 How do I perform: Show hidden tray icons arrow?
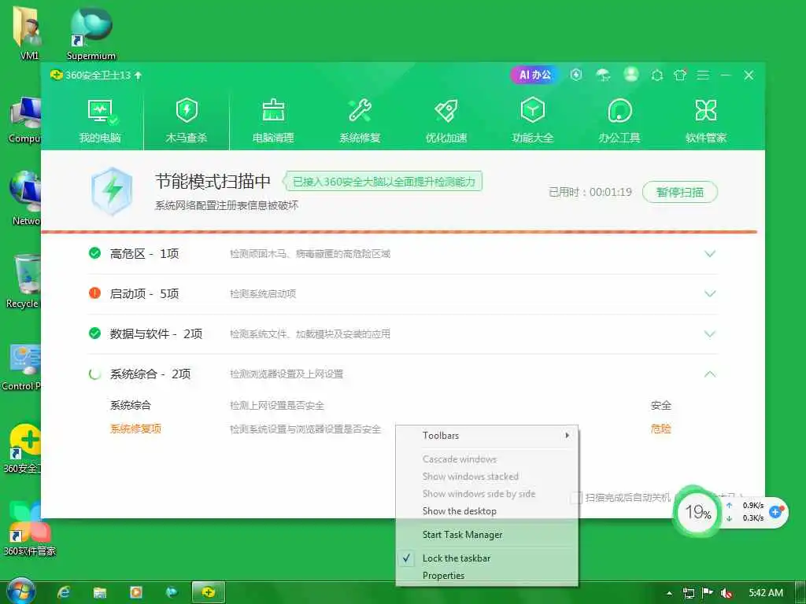click(x=669, y=593)
